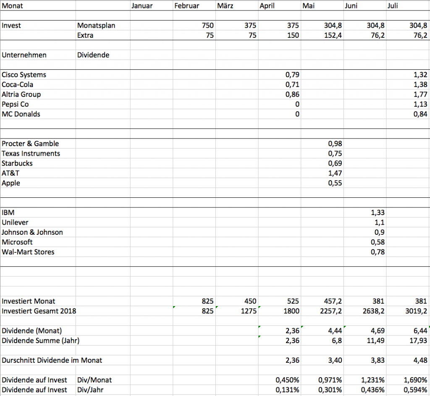Click Wal-Mart Stores' Juni dividend 0,78

(378, 252)
